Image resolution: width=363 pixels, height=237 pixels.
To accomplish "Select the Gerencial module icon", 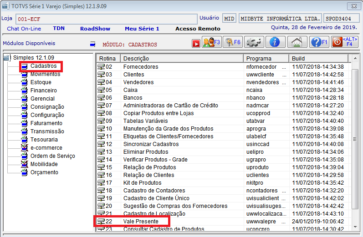I will coord(24,99).
